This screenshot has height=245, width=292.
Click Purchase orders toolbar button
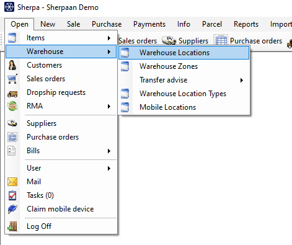(x=248, y=40)
